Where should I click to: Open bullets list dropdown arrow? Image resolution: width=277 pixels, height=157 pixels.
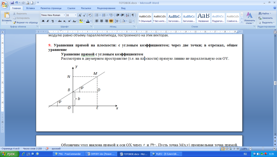(100, 15)
